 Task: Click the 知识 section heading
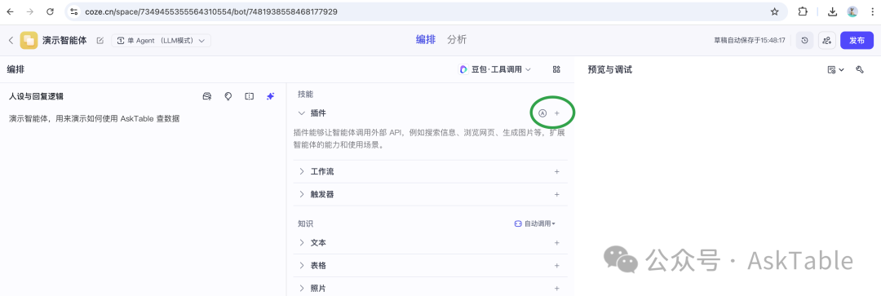305,223
